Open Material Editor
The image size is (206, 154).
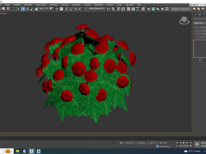(x=143, y=9)
